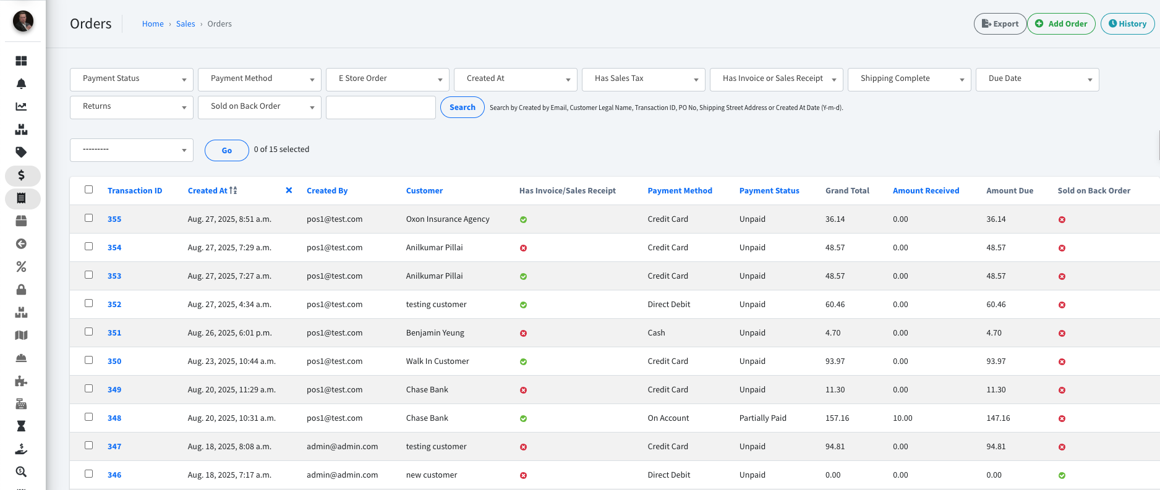The height and width of the screenshot is (490, 1160).
Task: Click green invoice check for order 355
Action: pyautogui.click(x=523, y=219)
